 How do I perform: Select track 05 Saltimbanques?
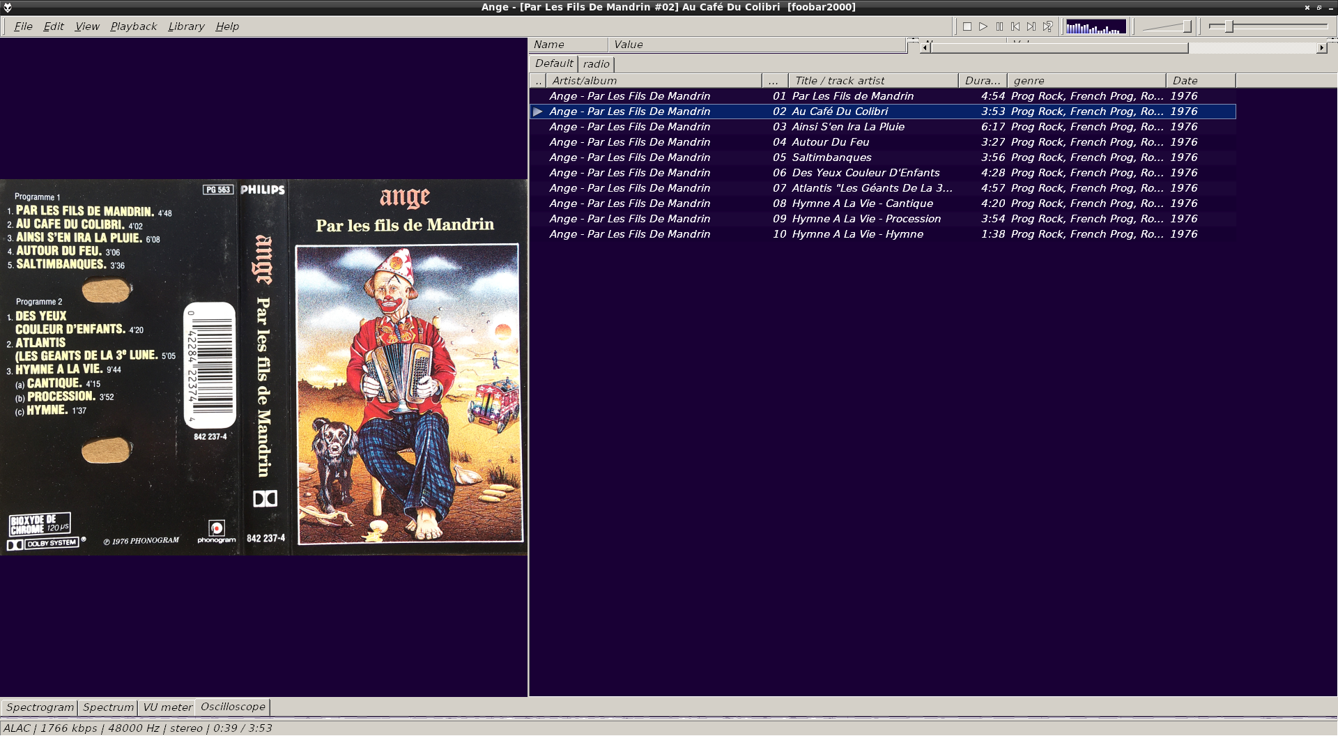883,158
